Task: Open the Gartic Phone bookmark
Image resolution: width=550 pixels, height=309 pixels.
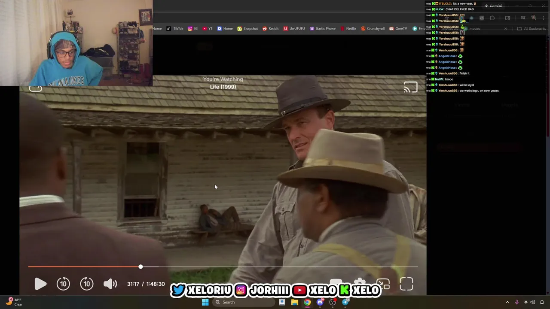Action: tap(322, 29)
